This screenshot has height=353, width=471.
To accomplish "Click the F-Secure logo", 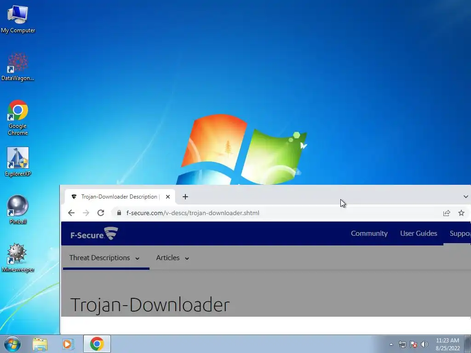I will click(x=94, y=233).
